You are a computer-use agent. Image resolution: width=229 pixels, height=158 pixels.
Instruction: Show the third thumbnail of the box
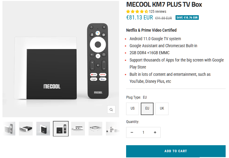pos(43,129)
